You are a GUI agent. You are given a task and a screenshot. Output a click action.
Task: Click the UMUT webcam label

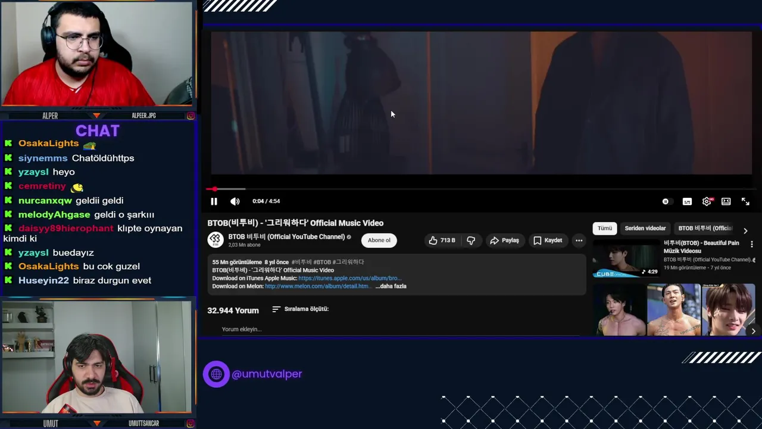[51, 424]
